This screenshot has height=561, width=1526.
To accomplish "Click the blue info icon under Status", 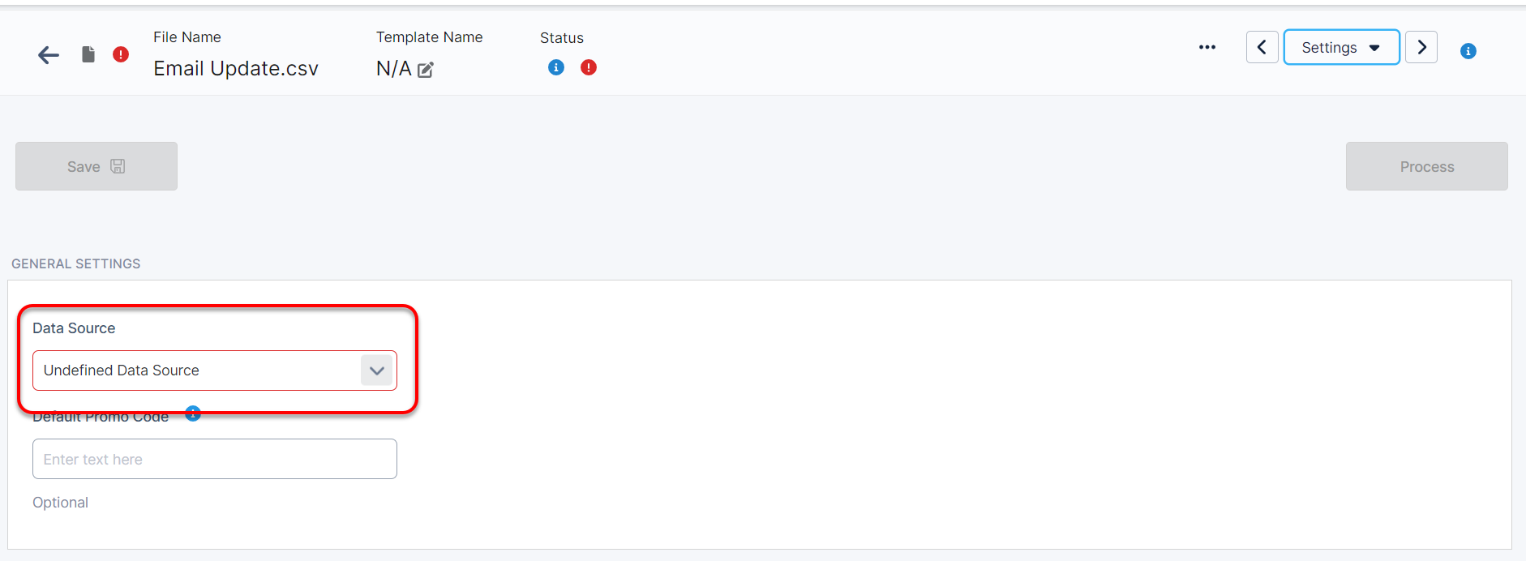I will coord(556,67).
